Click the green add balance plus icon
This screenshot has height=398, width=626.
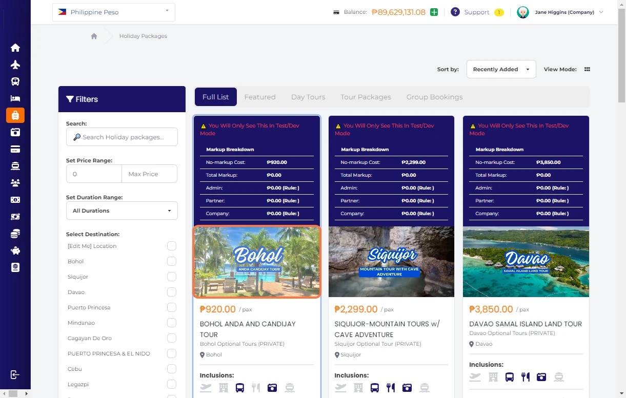(x=434, y=12)
